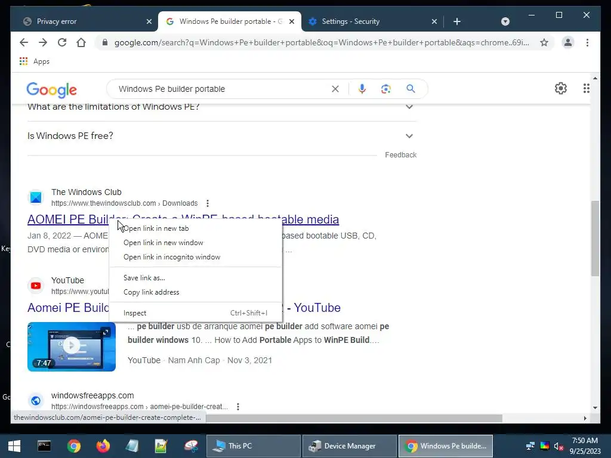Image resolution: width=611 pixels, height=458 pixels.
Task: Open the network tray icon
Action: (x=530, y=446)
